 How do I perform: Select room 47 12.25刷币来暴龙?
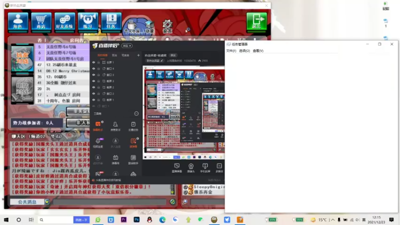point(62,65)
